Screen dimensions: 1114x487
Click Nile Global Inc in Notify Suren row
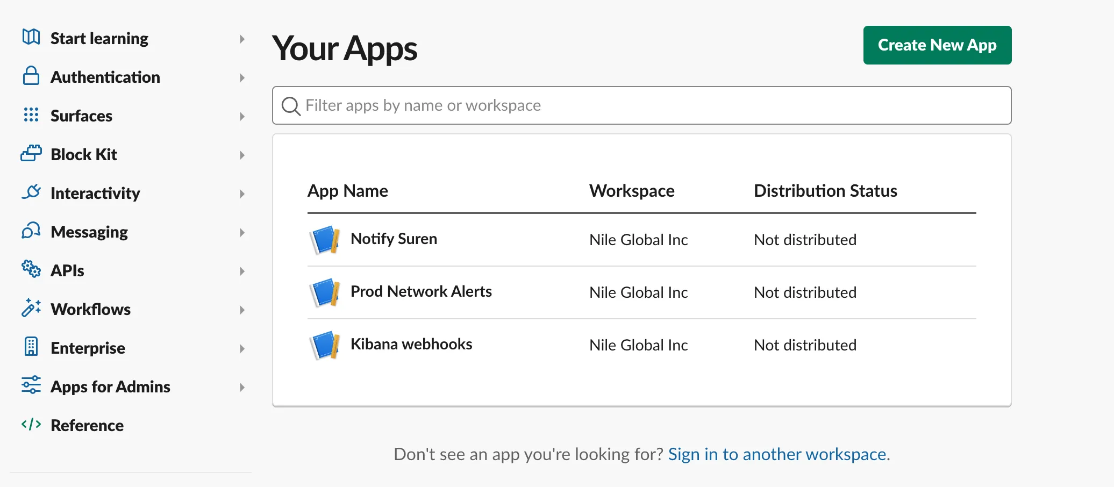(x=638, y=240)
